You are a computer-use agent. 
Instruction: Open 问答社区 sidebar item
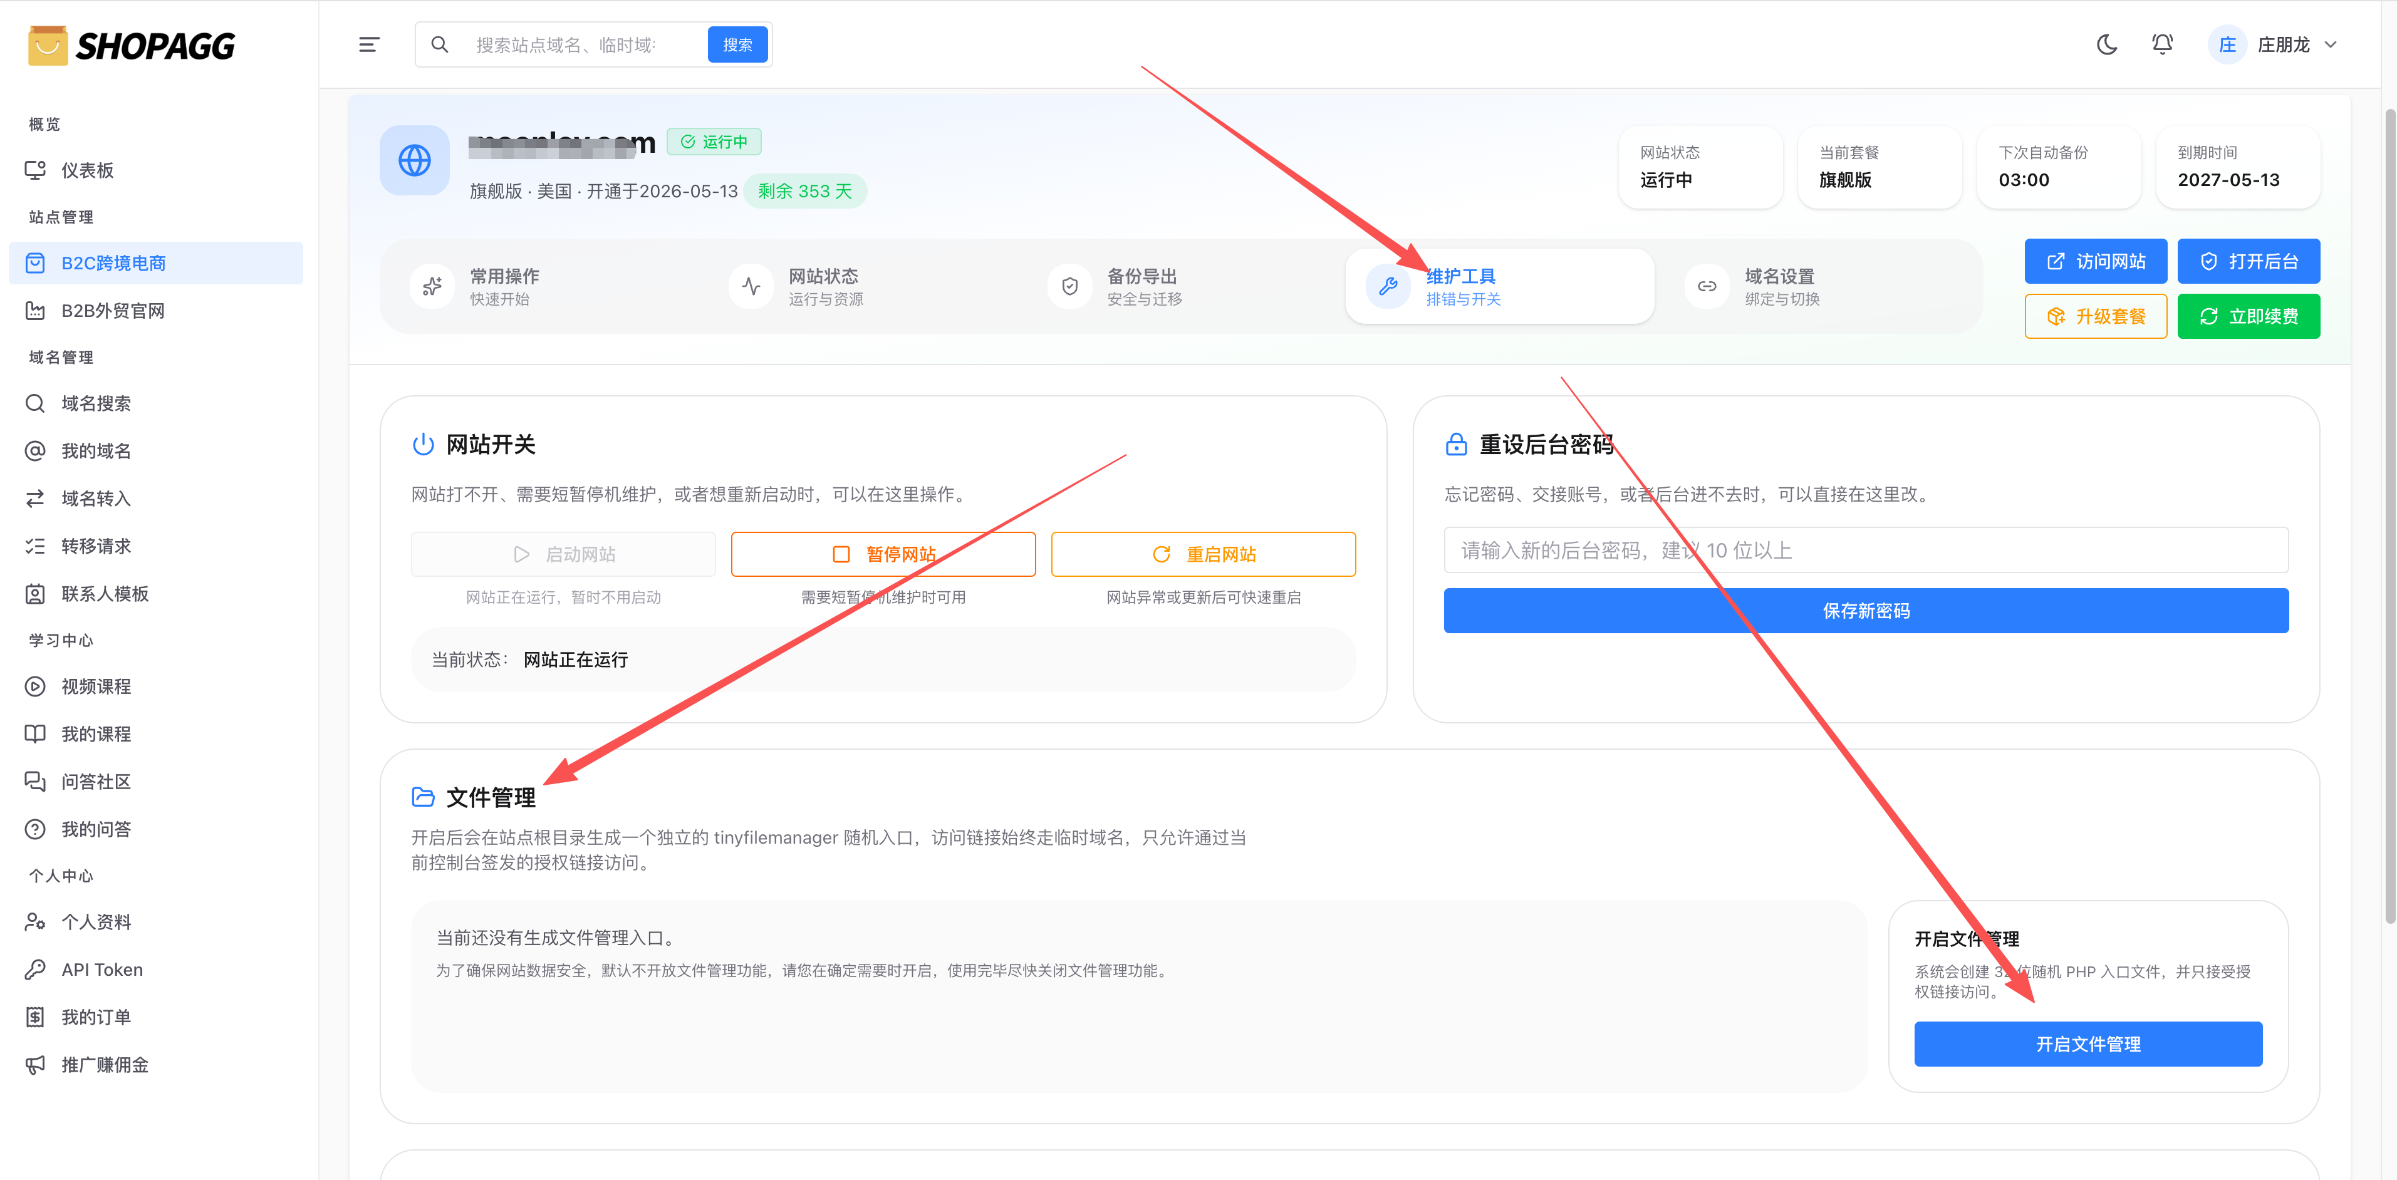tap(155, 782)
